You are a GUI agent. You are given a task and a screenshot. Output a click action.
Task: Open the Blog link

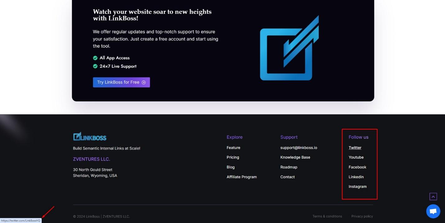230,167
